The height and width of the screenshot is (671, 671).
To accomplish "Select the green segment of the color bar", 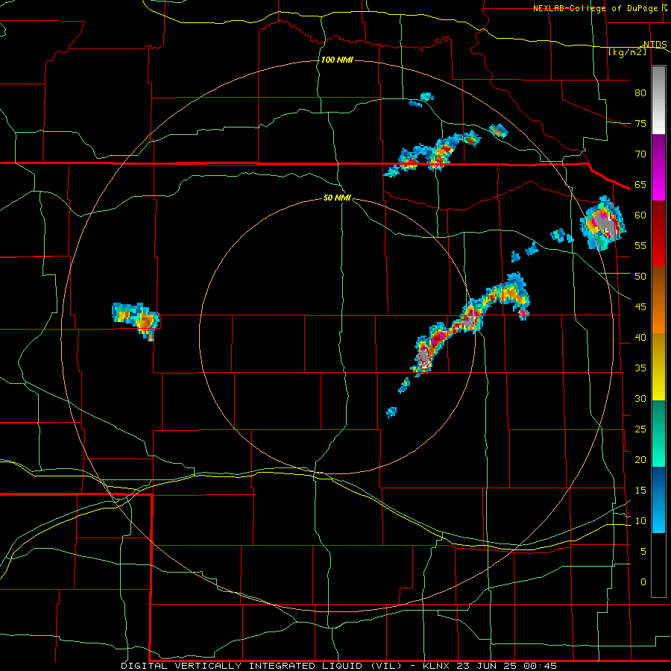I will (x=658, y=433).
